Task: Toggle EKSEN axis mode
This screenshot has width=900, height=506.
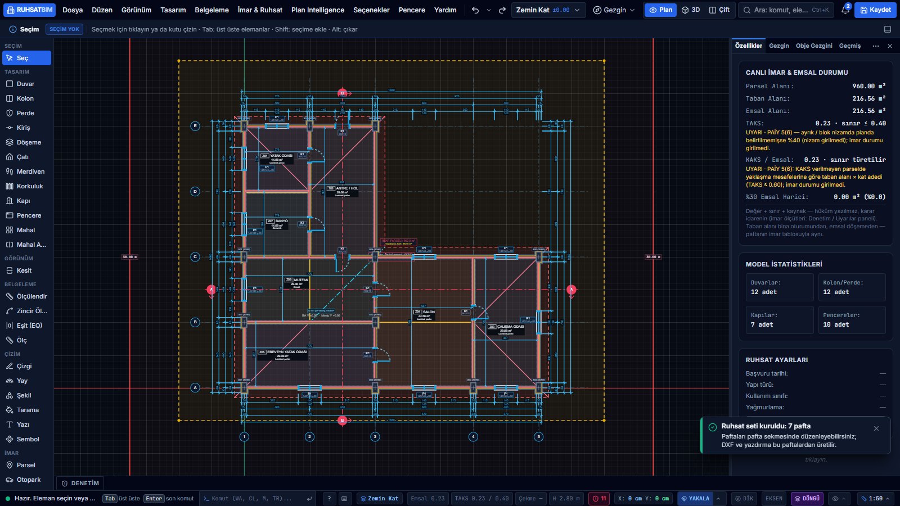Action: 774,499
